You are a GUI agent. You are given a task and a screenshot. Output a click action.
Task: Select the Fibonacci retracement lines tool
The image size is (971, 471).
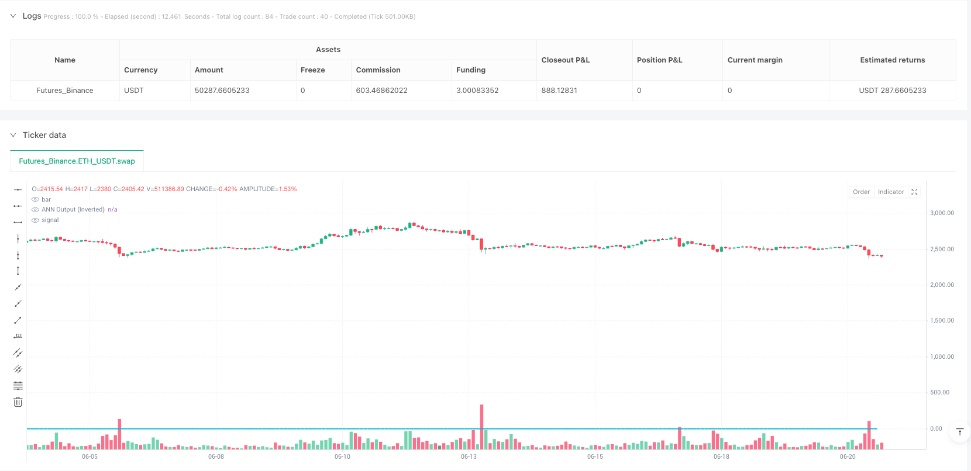coord(18,386)
